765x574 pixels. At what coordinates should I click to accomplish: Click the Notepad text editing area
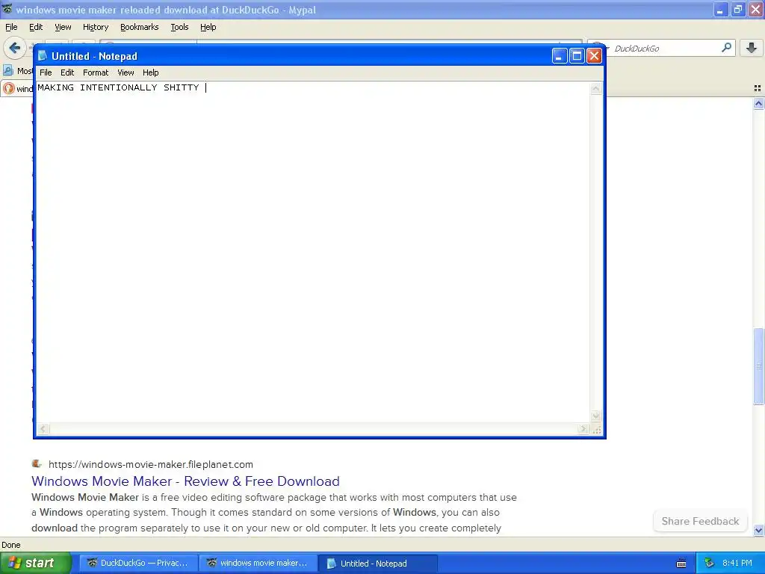tap(313, 253)
